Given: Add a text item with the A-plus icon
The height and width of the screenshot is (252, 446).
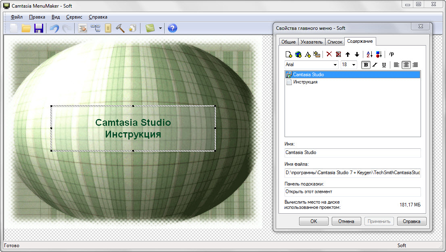Looking at the screenshot, I should [308, 54].
